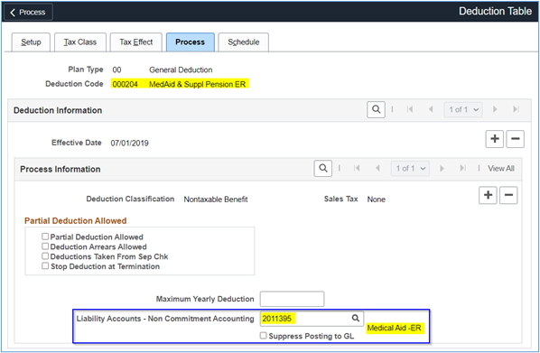Add a new Deduction Information row
This screenshot has width=540, height=353.
click(495, 139)
